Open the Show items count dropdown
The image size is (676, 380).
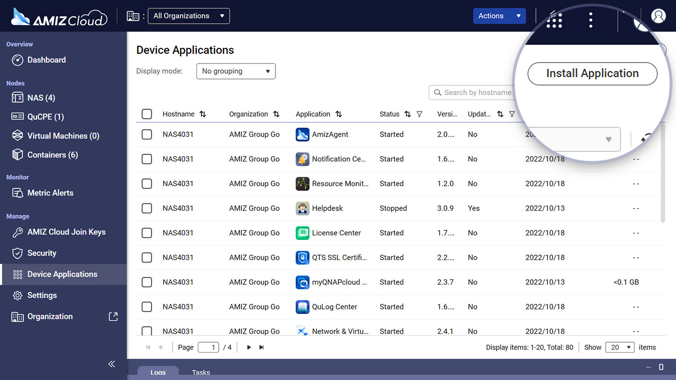(x=619, y=347)
